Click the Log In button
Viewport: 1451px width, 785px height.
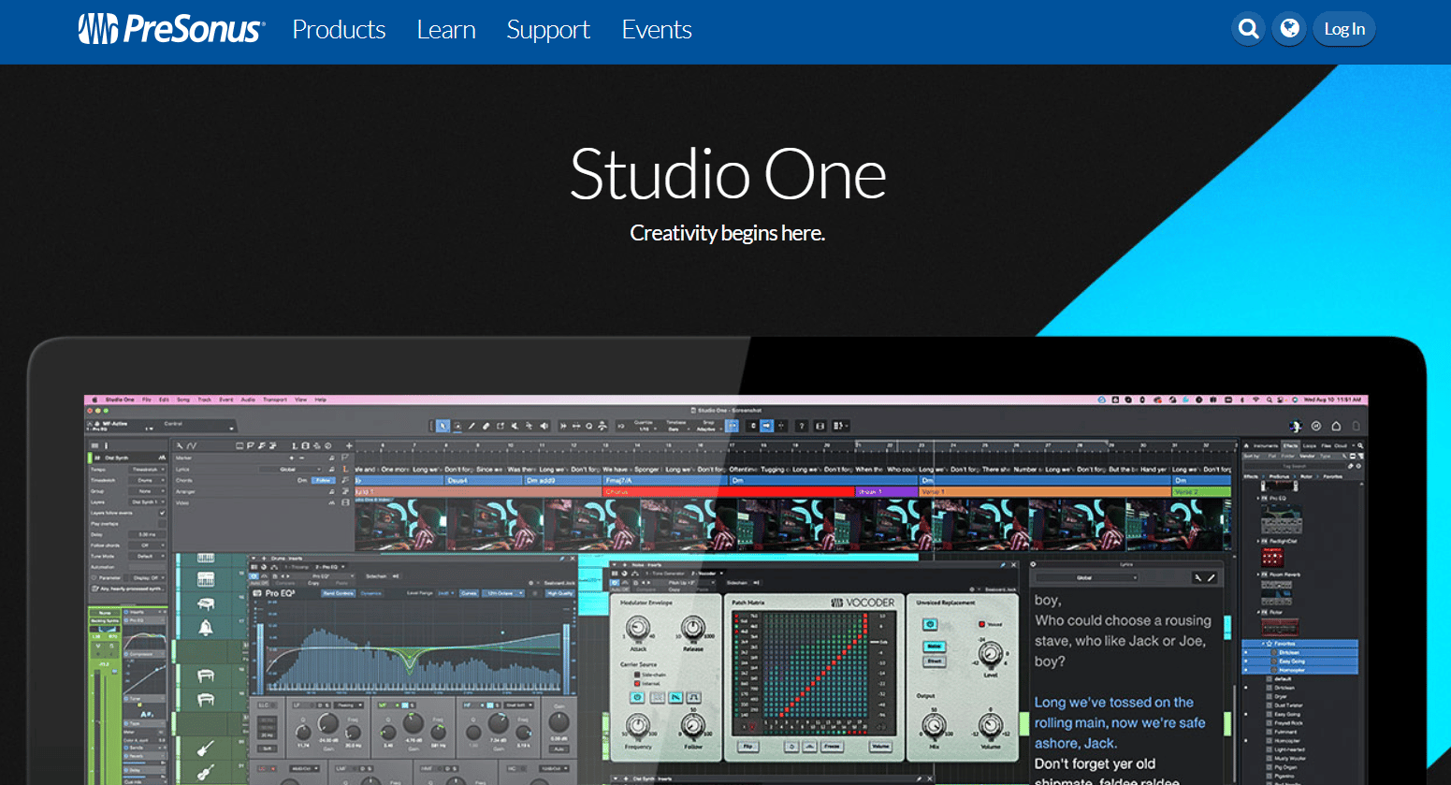pyautogui.click(x=1344, y=29)
